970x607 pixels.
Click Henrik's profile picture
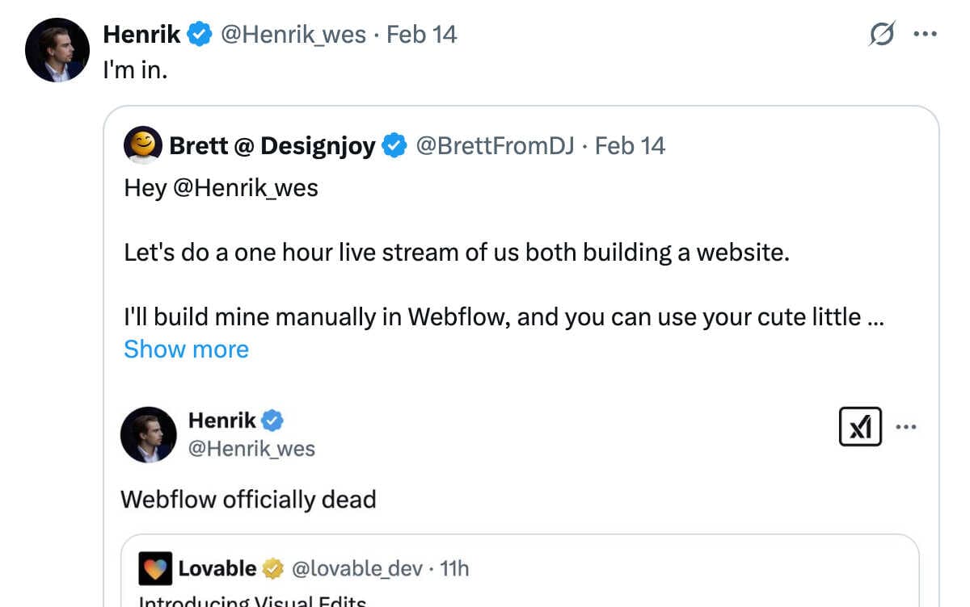point(57,49)
